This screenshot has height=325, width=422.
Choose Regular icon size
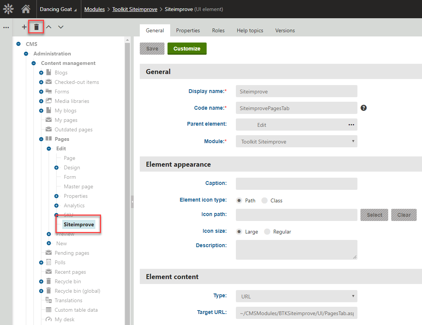point(267,232)
